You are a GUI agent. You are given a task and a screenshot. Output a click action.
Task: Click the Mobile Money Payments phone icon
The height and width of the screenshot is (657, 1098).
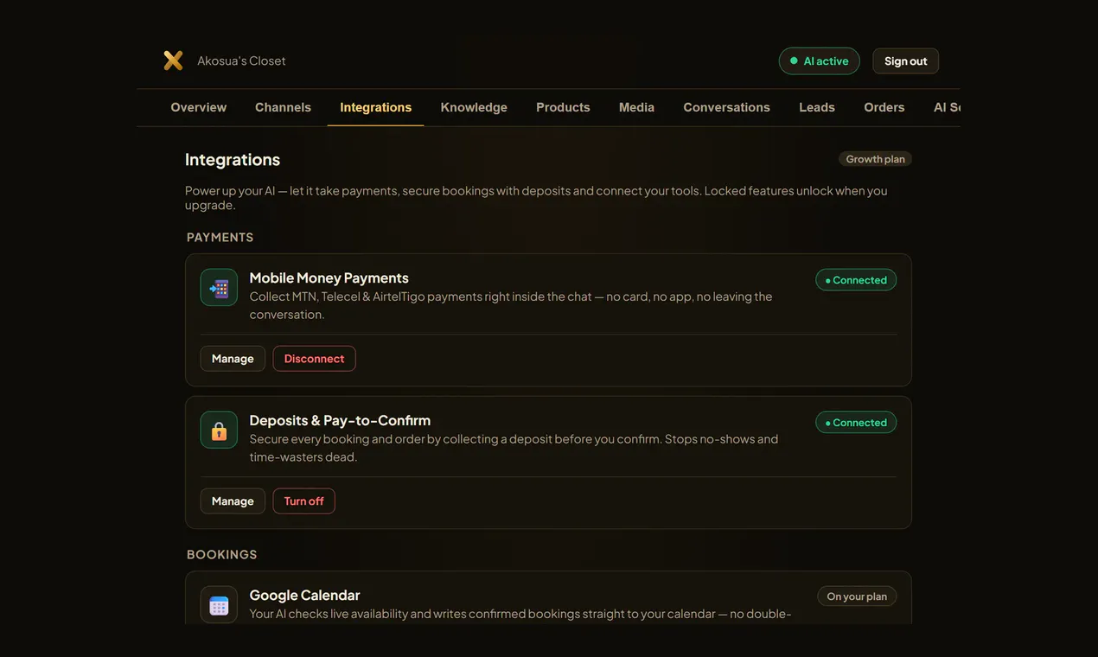coord(219,287)
